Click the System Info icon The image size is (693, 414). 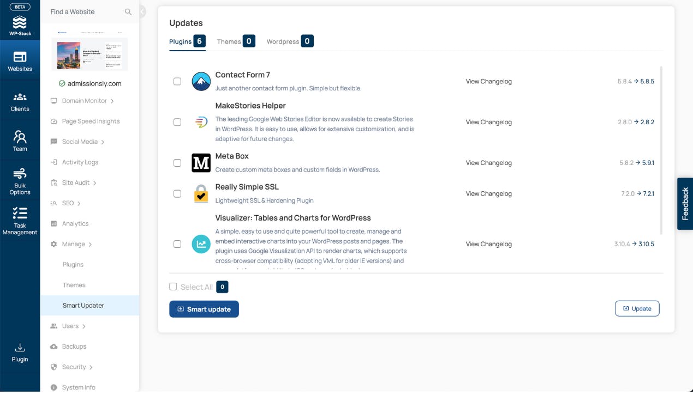(x=53, y=387)
